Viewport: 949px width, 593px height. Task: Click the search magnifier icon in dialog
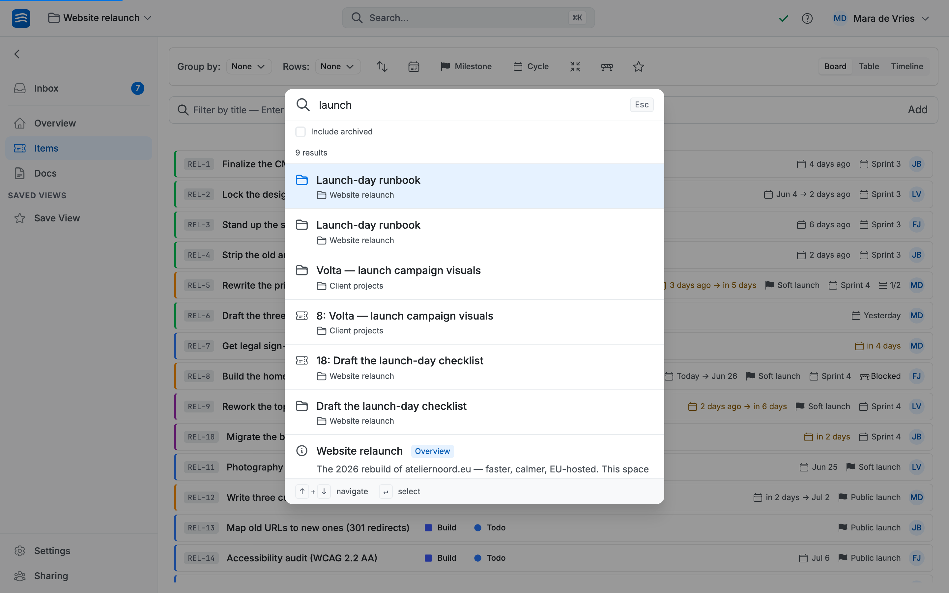tap(303, 105)
